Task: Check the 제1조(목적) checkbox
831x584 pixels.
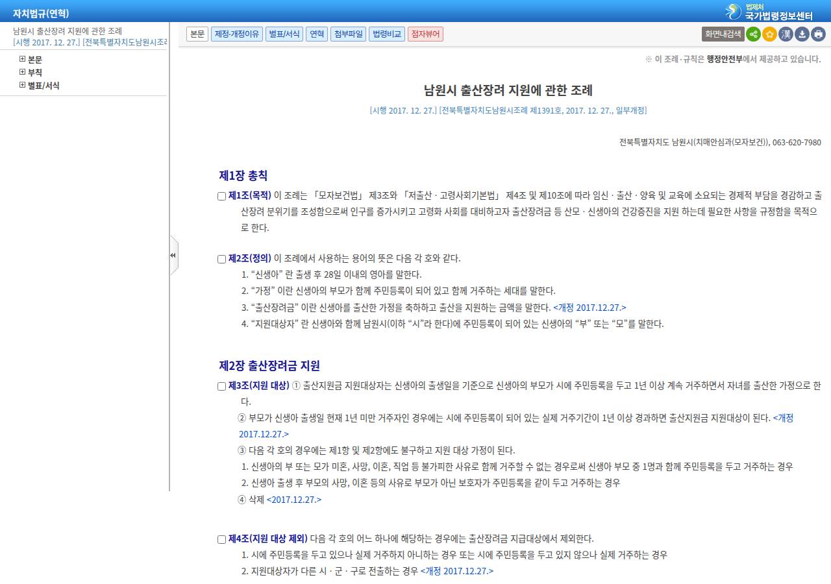Action: tap(221, 196)
